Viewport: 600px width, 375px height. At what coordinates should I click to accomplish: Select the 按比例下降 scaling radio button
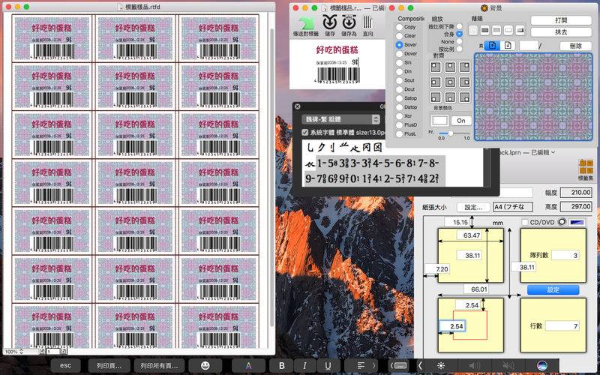459,27
